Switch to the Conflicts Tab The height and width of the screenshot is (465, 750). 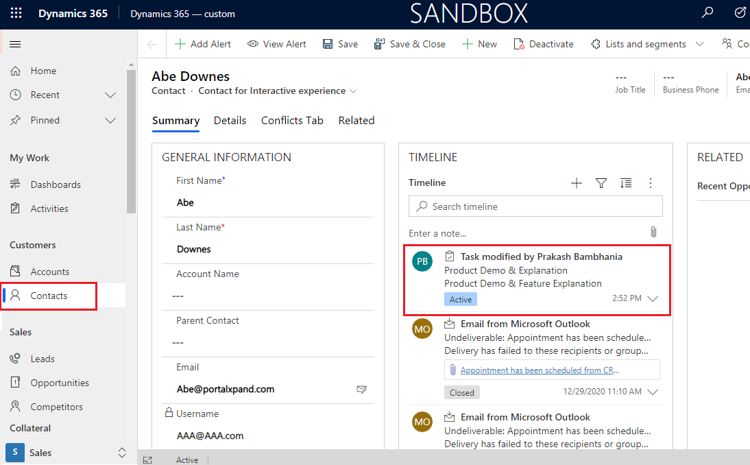[x=292, y=121]
